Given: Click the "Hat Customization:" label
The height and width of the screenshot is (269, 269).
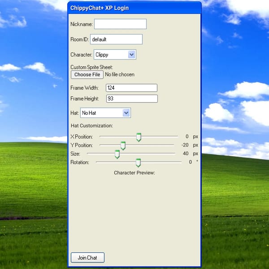Looking at the screenshot, I should point(92,126).
